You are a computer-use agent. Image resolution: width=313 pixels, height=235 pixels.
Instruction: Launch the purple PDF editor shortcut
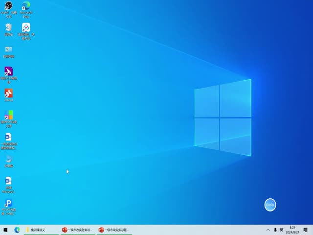8,71
